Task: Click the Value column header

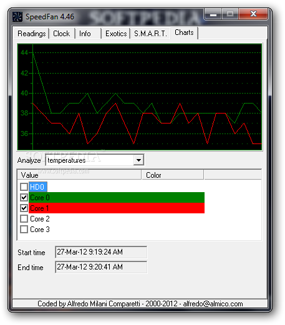Action: pos(79,175)
